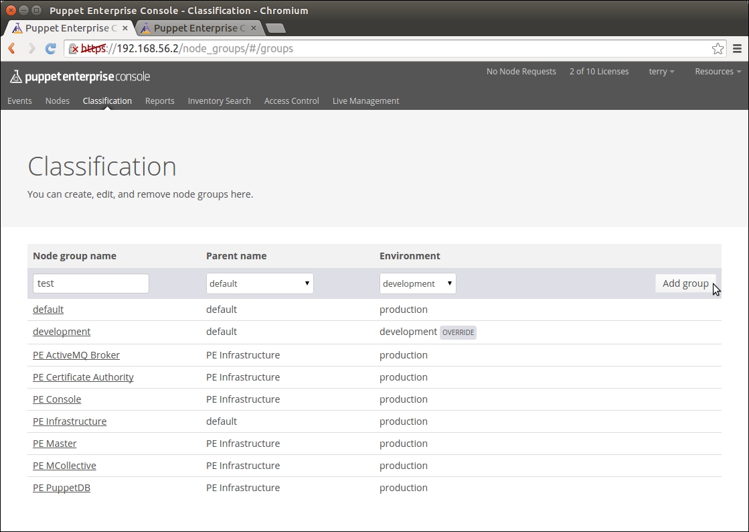749x532 pixels.
Task: Close the first Puppet Enterprise tab
Action: tap(125, 28)
